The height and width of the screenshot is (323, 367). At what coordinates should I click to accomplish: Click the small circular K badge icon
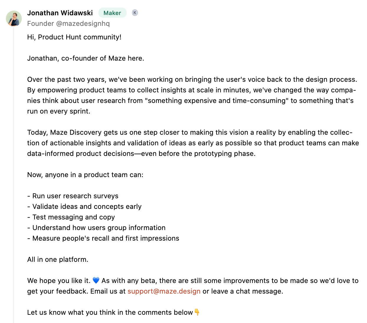(135, 13)
